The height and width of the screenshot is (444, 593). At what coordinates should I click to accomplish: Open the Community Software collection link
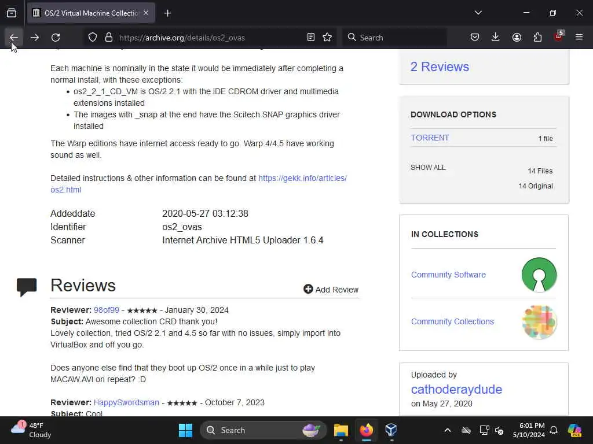point(448,275)
